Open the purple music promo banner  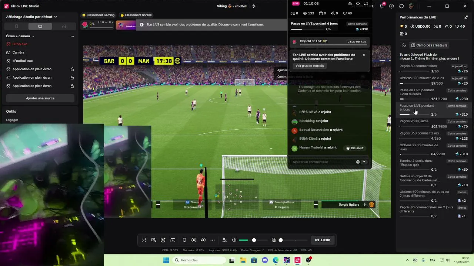(126, 25)
